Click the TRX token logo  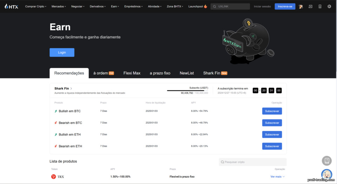(53, 177)
